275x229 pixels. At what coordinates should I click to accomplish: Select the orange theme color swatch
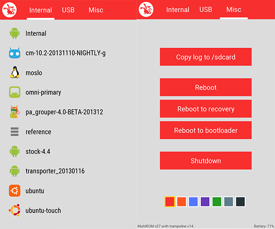pyautogui.click(x=181, y=202)
